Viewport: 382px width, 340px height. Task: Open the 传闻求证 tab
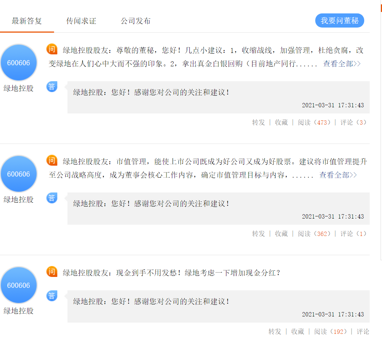81,21
